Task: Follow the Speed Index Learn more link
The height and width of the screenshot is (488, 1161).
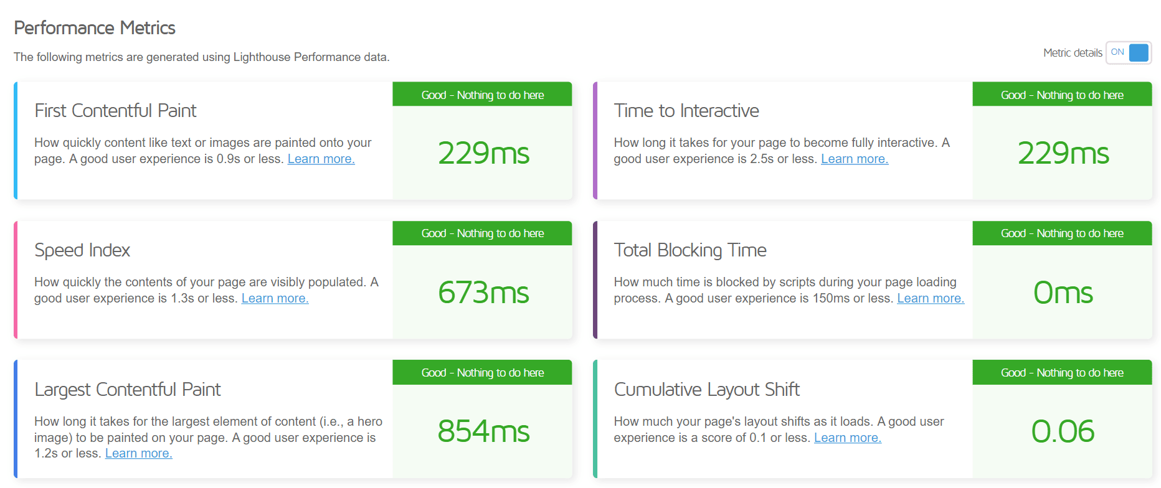Action: click(275, 298)
